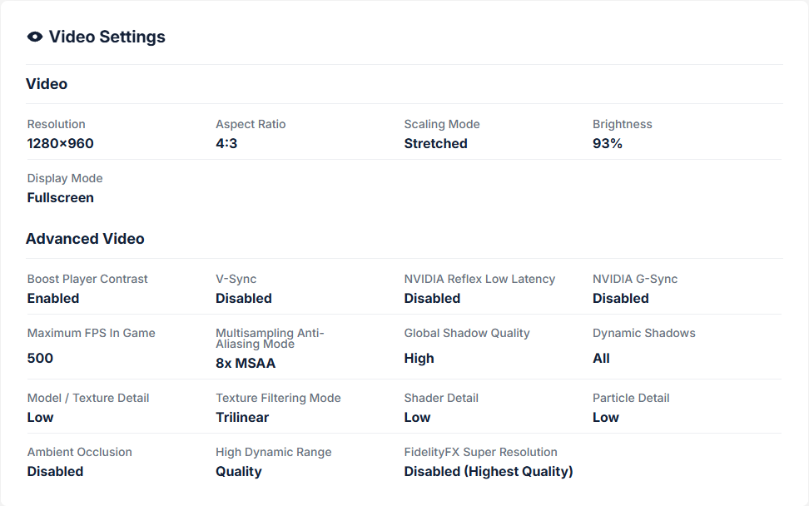Click the Trilinear texture filtering value
The image size is (809, 506).
242,417
